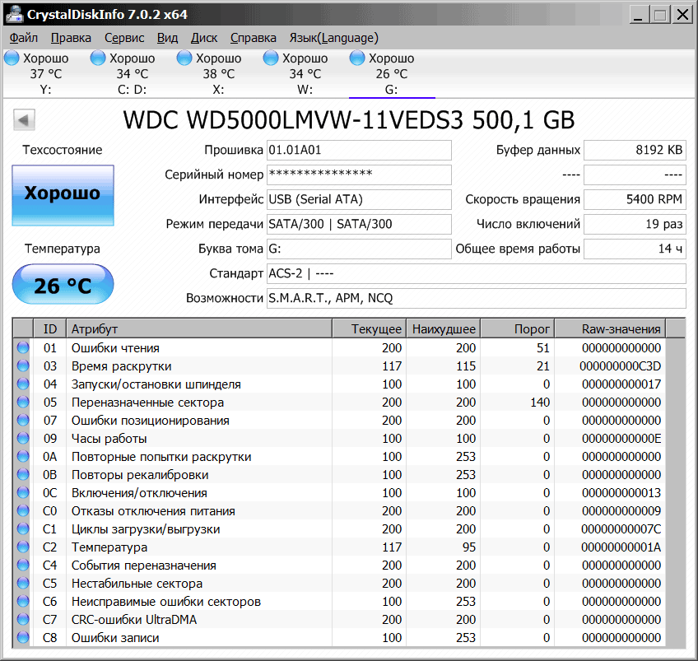Select disk Y: status orb
Viewport: 698px width, 661px height.
pos(12,58)
